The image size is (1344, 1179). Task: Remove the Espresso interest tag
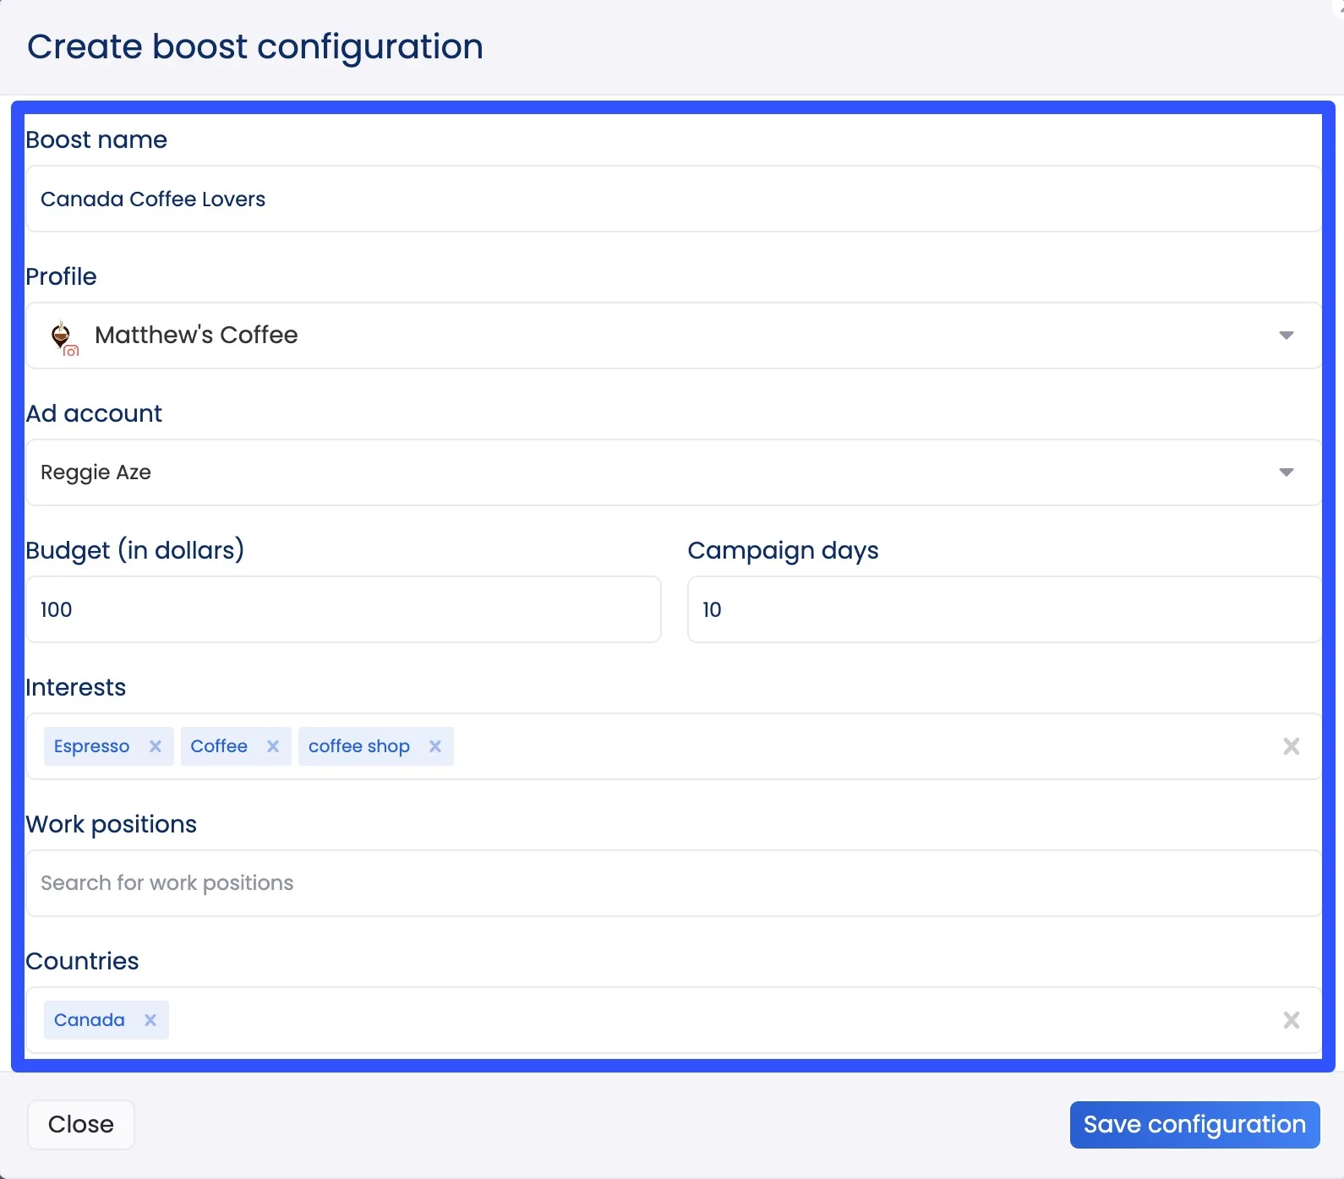coord(156,746)
